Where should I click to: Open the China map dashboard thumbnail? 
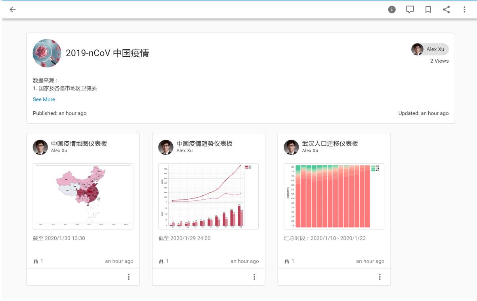[83, 196]
